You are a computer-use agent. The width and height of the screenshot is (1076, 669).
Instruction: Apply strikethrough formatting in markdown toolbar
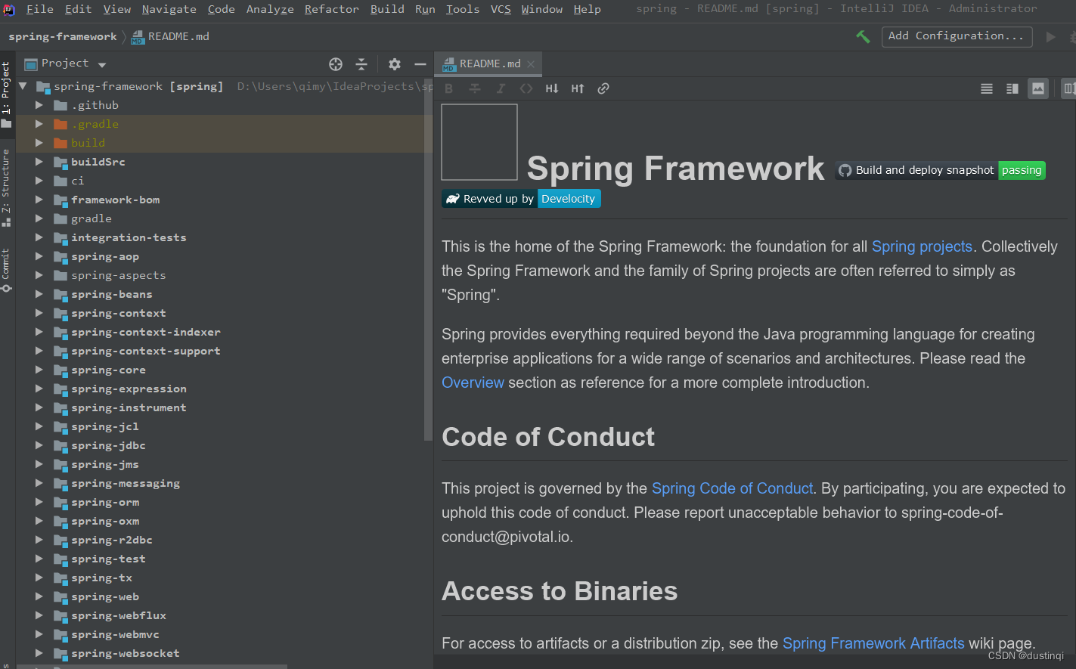tap(475, 88)
